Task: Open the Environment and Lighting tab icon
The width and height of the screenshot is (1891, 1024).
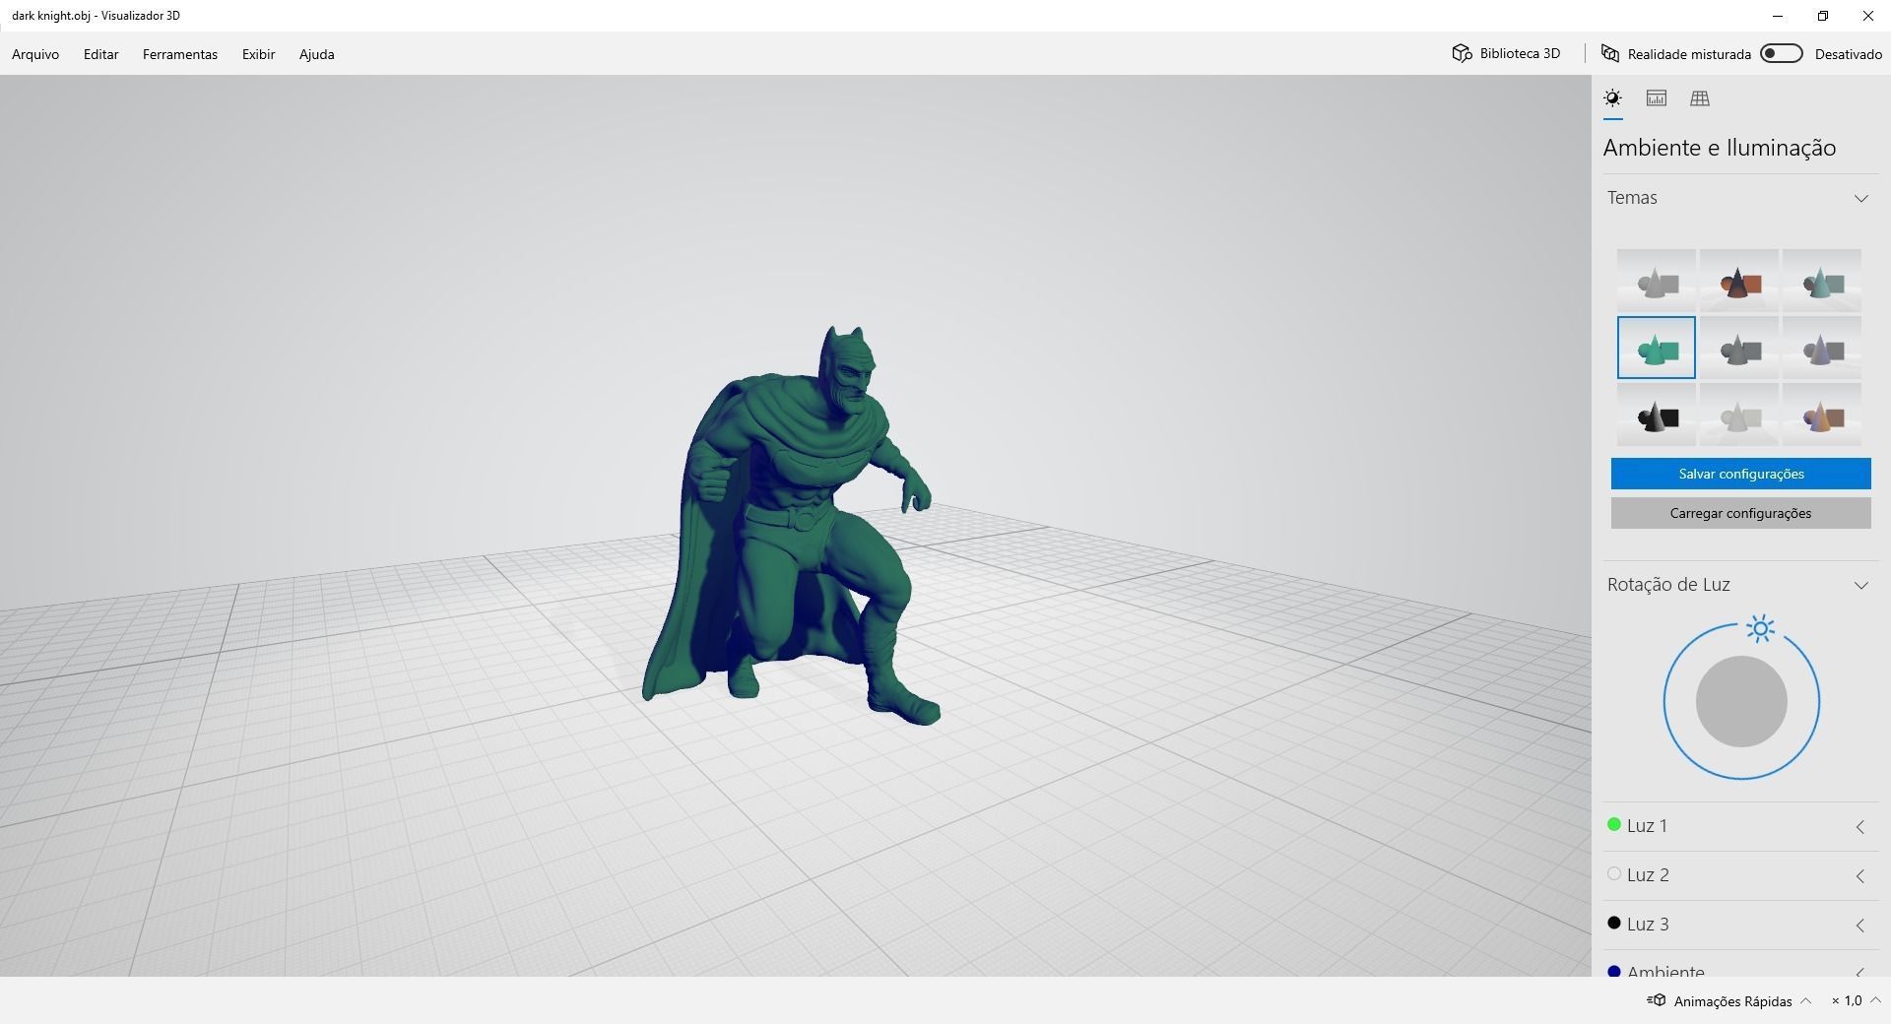Action: pyautogui.click(x=1612, y=98)
